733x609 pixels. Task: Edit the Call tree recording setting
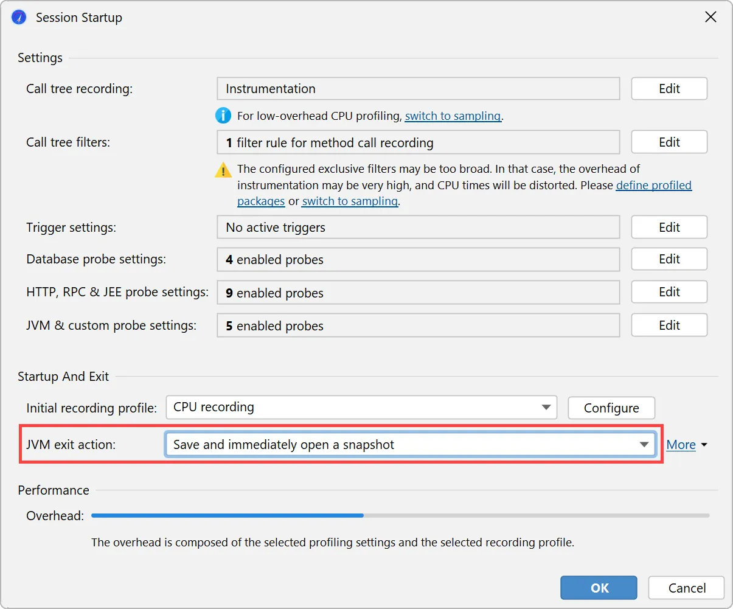click(669, 89)
